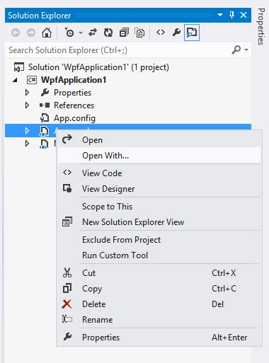Select Solution 'WpfApplication1' node

[98, 67]
